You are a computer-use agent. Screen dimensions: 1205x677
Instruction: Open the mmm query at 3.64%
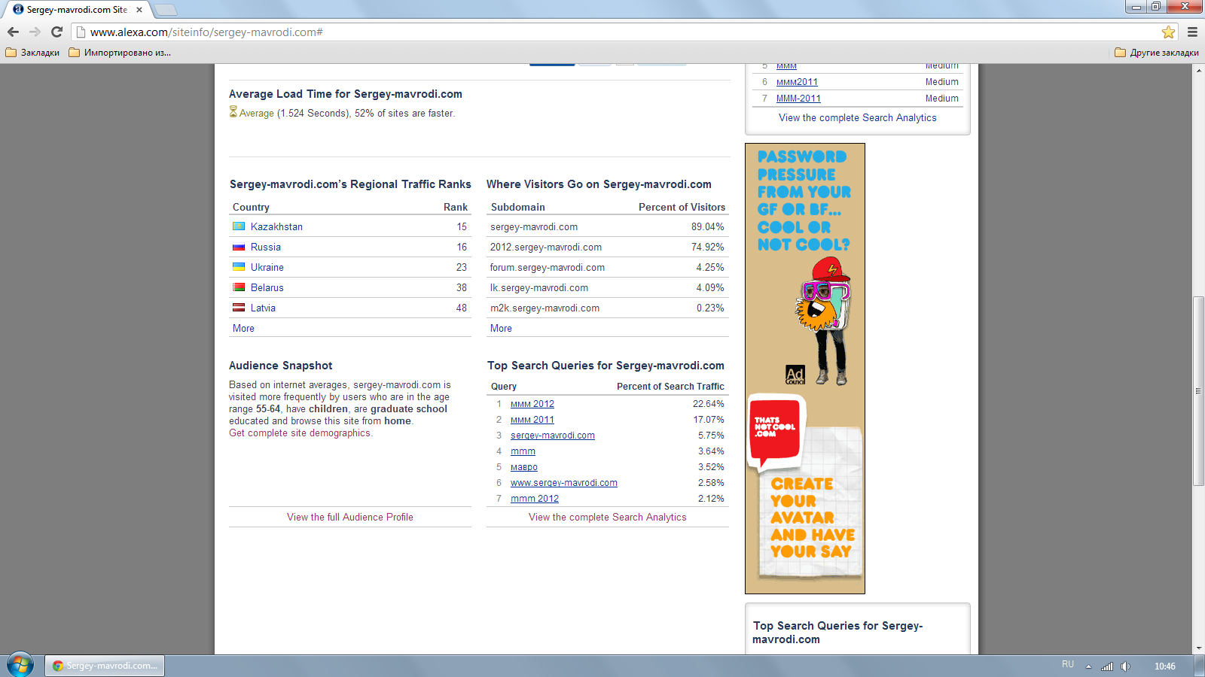[x=523, y=451]
